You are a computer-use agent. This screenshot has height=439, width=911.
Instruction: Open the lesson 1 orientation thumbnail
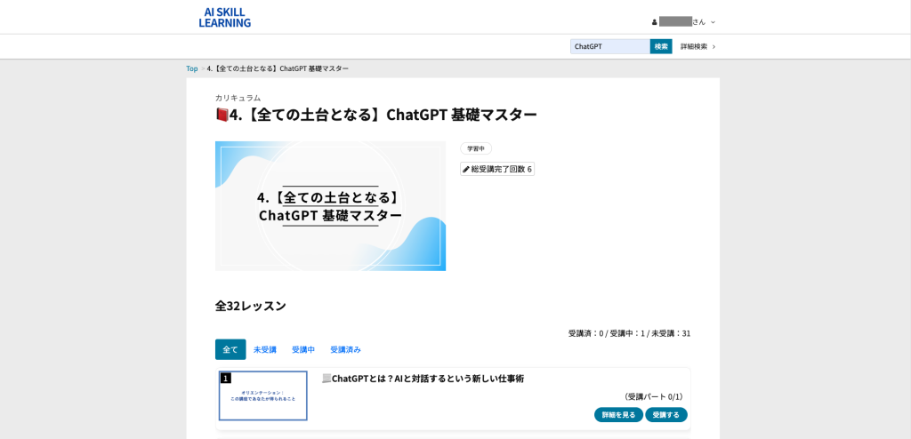point(263,395)
